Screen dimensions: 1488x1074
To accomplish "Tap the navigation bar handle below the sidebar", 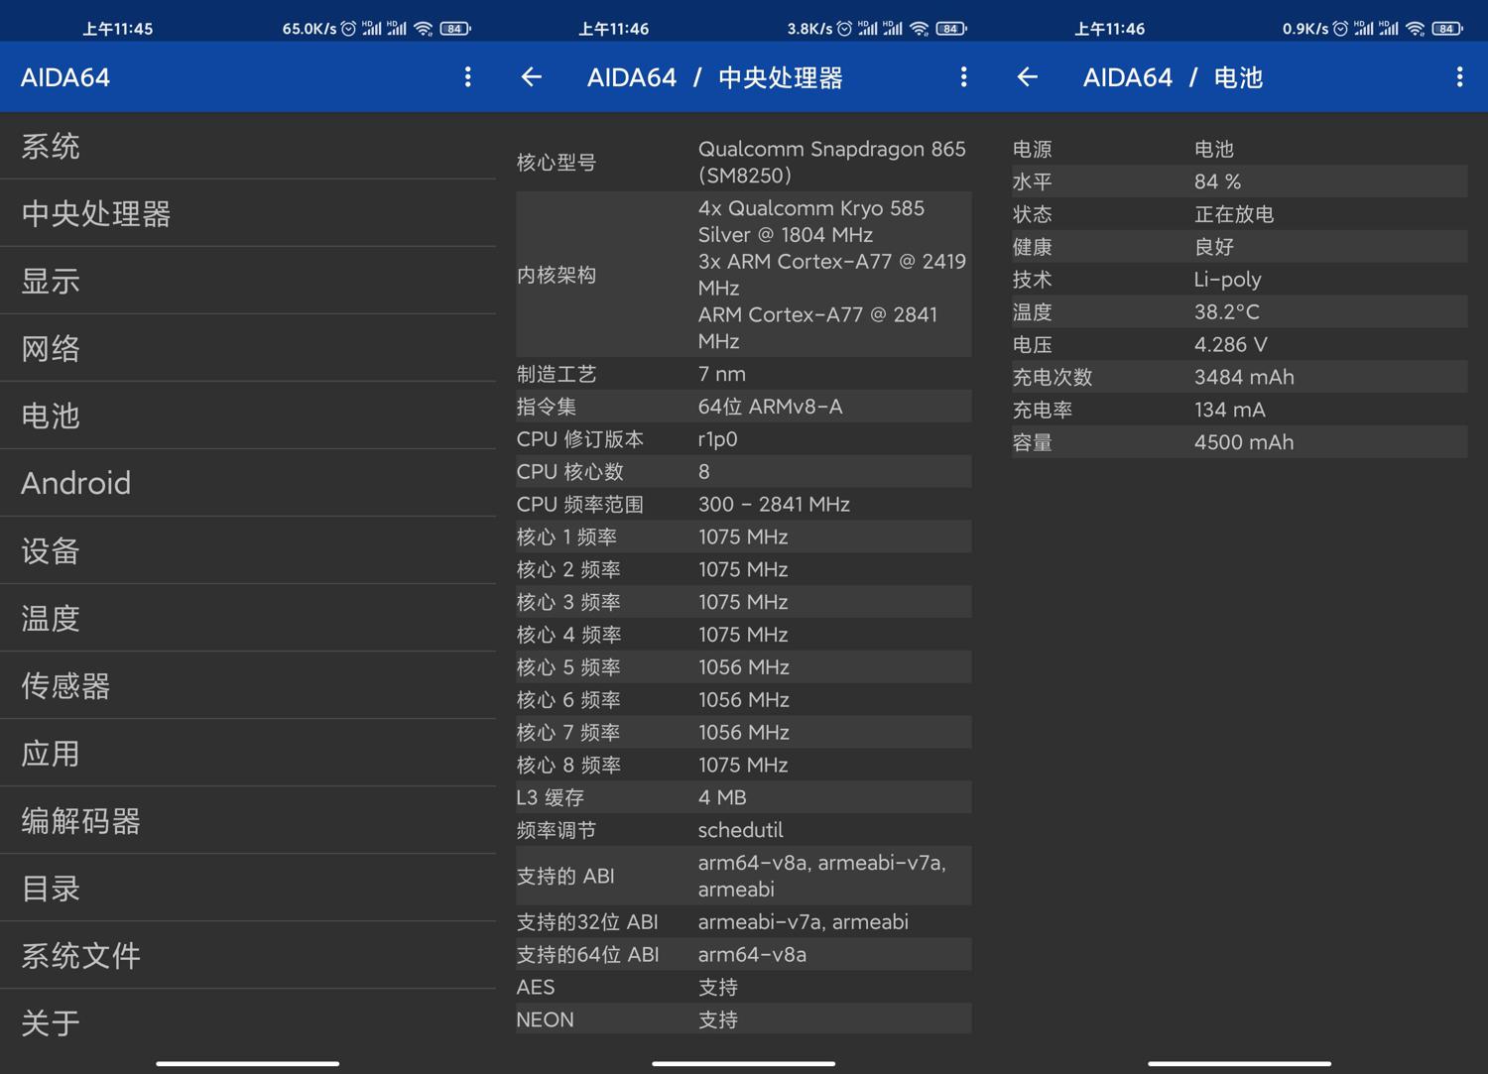I will [247, 1061].
